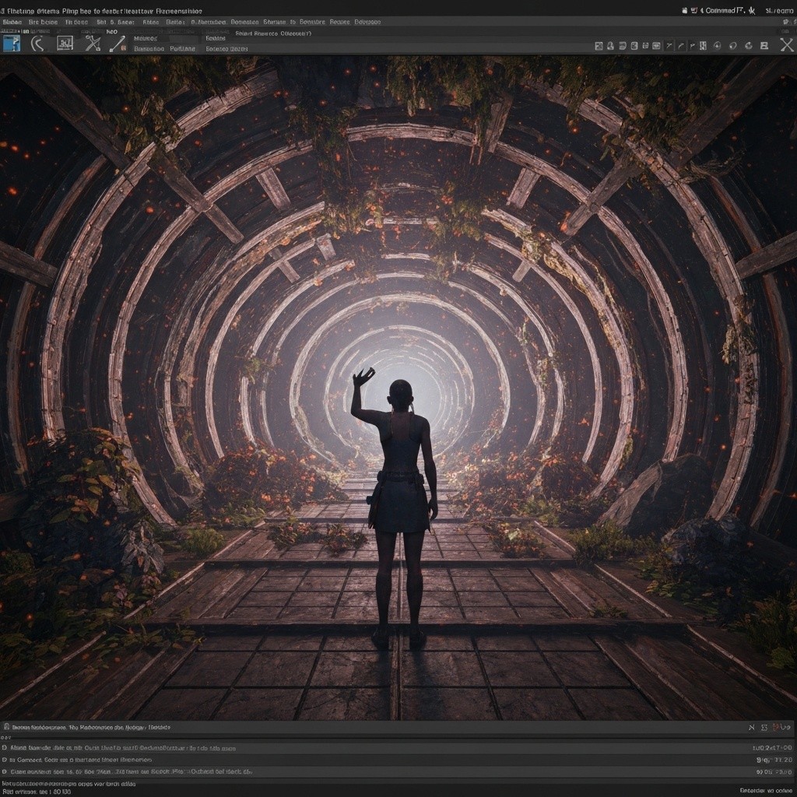The image size is (797, 797).
Task: Click the arrow icon in bottom panel header
Action: tap(786, 727)
